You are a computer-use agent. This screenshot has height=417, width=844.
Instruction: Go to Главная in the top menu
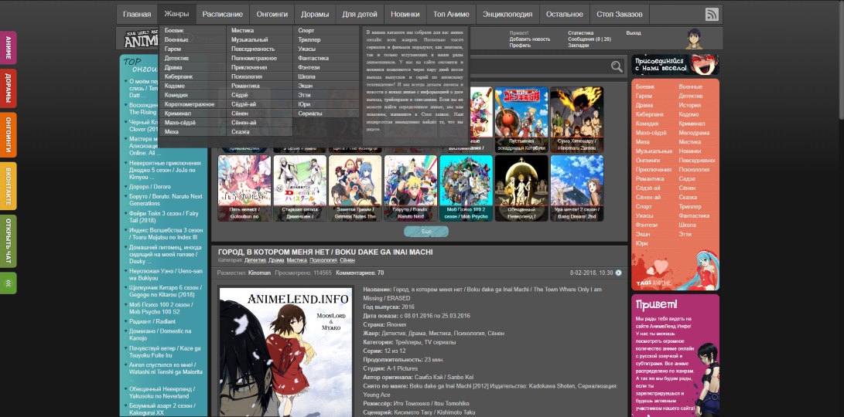(137, 15)
